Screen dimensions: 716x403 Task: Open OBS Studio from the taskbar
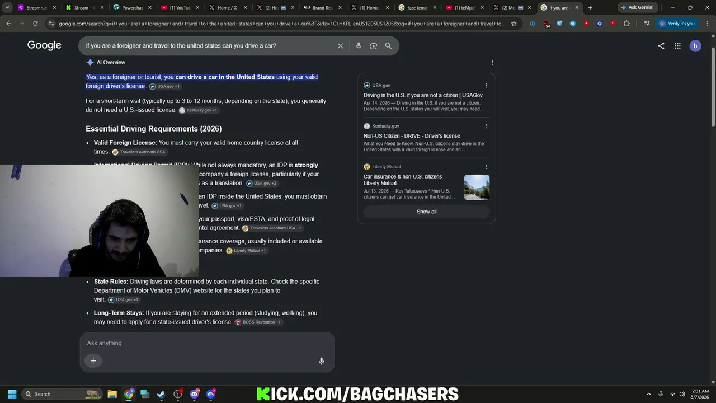[x=178, y=394]
